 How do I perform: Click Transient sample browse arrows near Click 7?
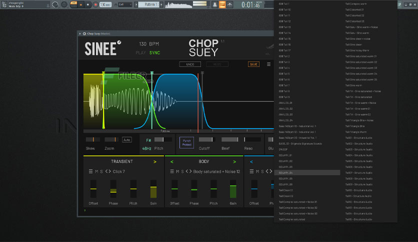(x=108, y=171)
